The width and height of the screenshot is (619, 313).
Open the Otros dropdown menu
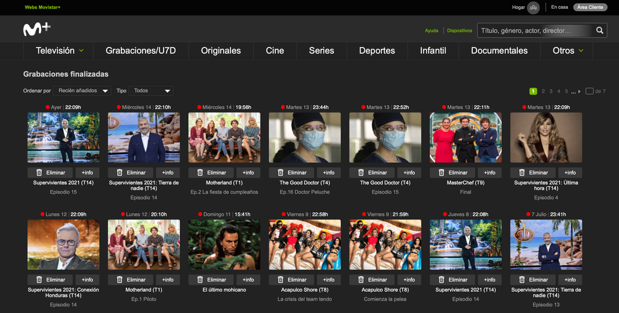[568, 51]
